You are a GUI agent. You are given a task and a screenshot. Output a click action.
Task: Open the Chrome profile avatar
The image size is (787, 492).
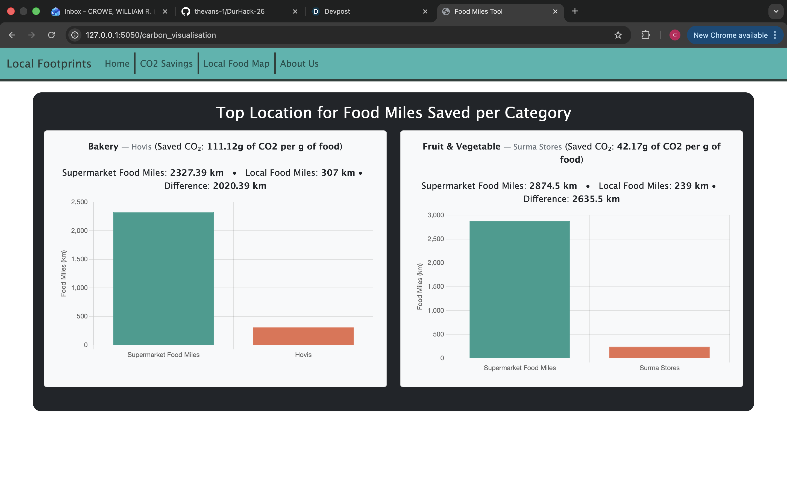[675, 35]
